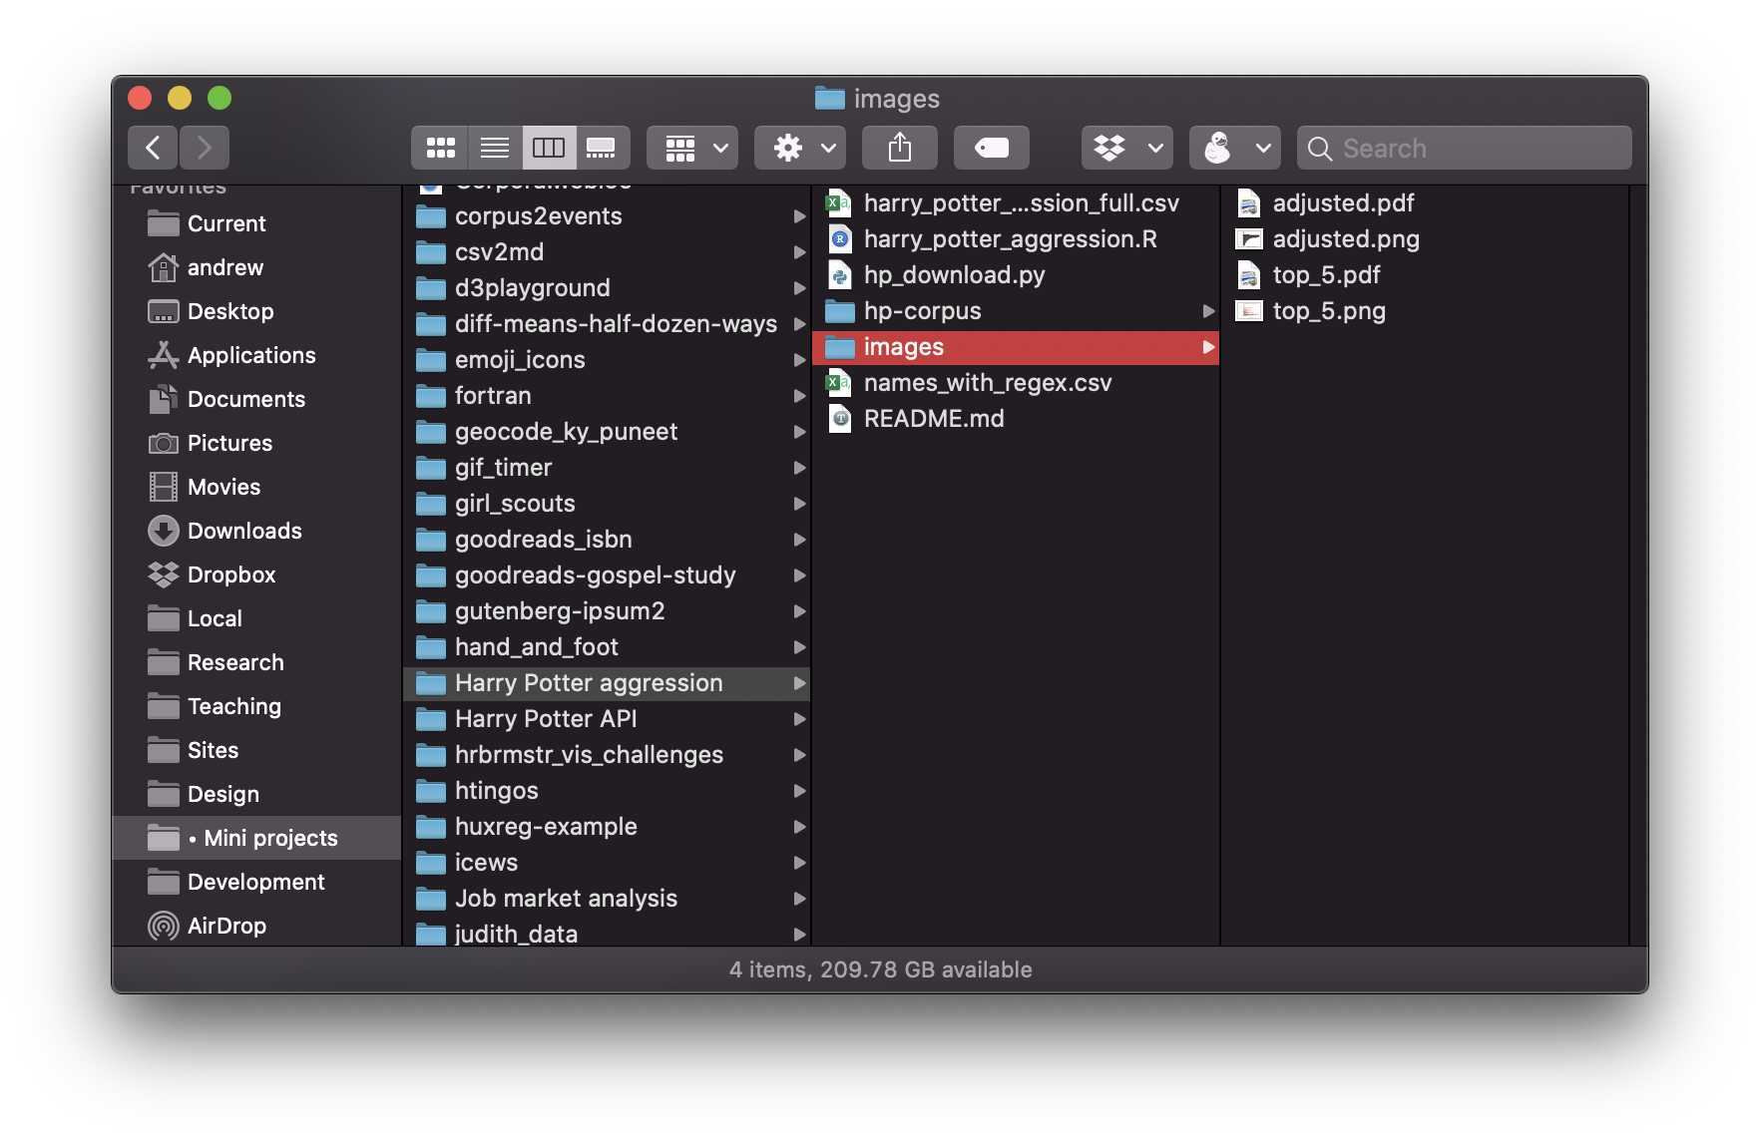This screenshot has width=1760, height=1141.
Task: Go back with the left arrow button
Action: coord(153,149)
